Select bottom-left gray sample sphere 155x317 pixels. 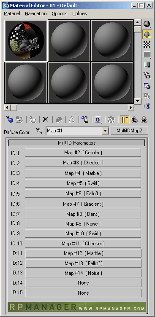26,83
